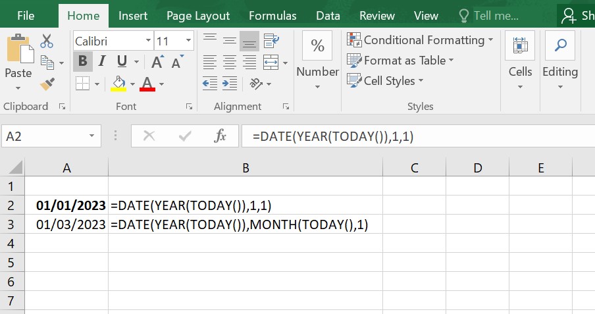The height and width of the screenshot is (314, 595).
Task: Open Alignment dialog launcher
Action: 286,107
